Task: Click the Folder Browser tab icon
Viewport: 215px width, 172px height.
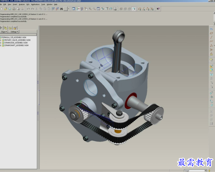Action: [x=5, y=28]
